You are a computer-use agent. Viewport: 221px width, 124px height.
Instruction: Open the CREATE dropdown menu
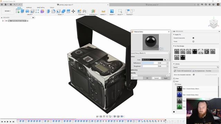coord(30,14)
